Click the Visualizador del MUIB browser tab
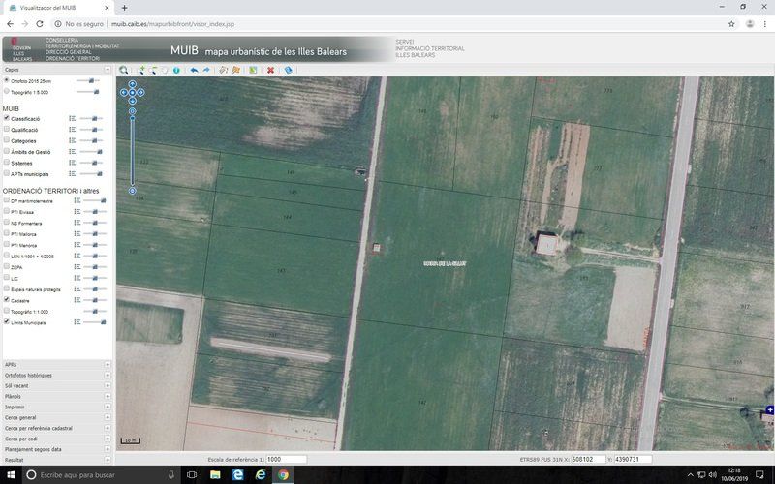The height and width of the screenshot is (484, 775). pyautogui.click(x=58, y=7)
